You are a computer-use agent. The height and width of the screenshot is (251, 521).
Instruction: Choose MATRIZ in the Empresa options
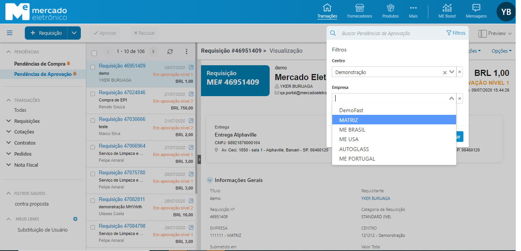pyautogui.click(x=394, y=120)
